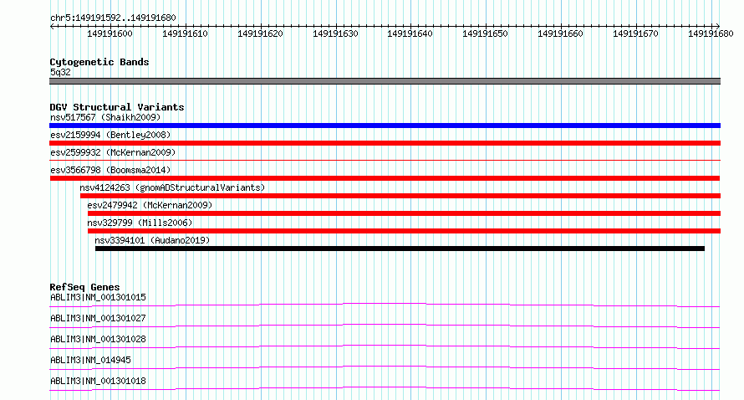Select the ABLIM3|NM_001301018 transcript label
This screenshot has height=400, width=744.
(98, 381)
